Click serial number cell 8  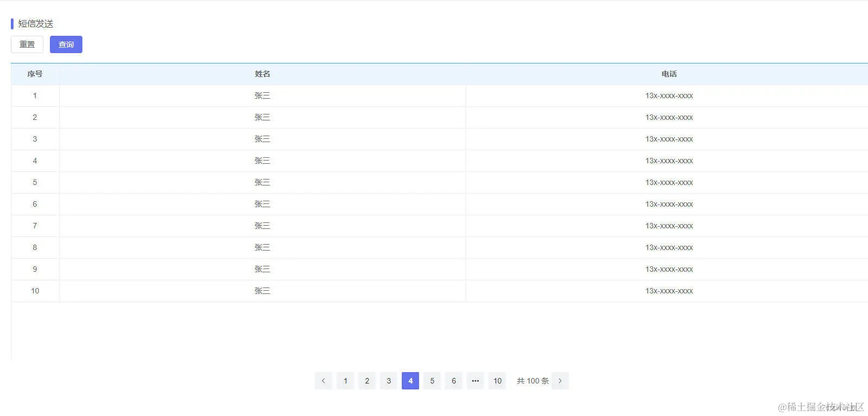tap(35, 247)
